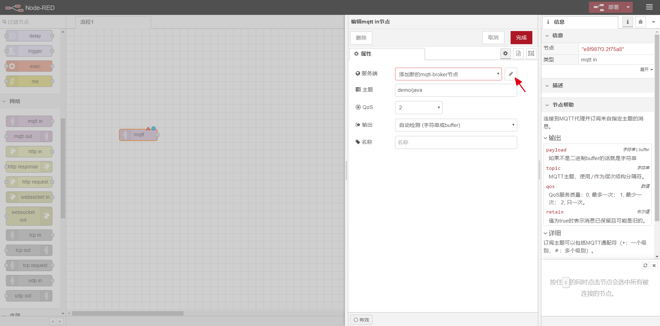The height and width of the screenshot is (326, 660).
Task: Select the rbe node in palette
Action: click(x=29, y=81)
